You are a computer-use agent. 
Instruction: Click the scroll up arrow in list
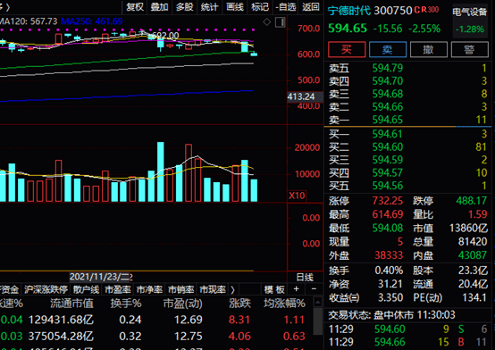tap(318, 303)
